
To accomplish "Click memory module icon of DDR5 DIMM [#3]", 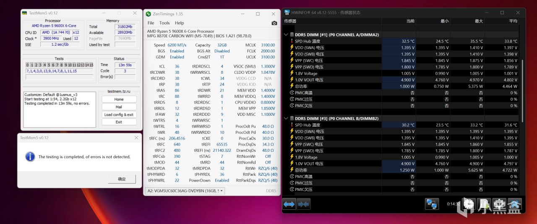I will click(292, 119).
